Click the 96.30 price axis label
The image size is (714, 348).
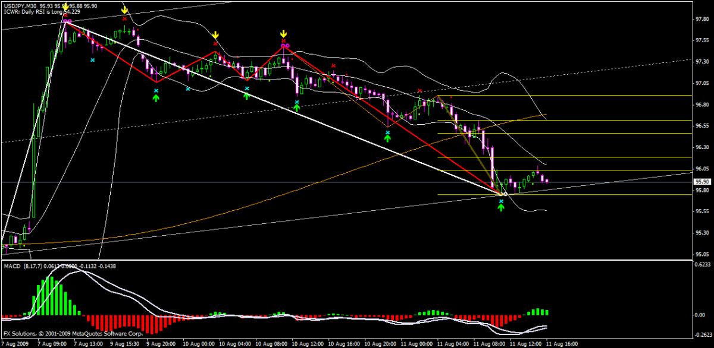point(702,147)
